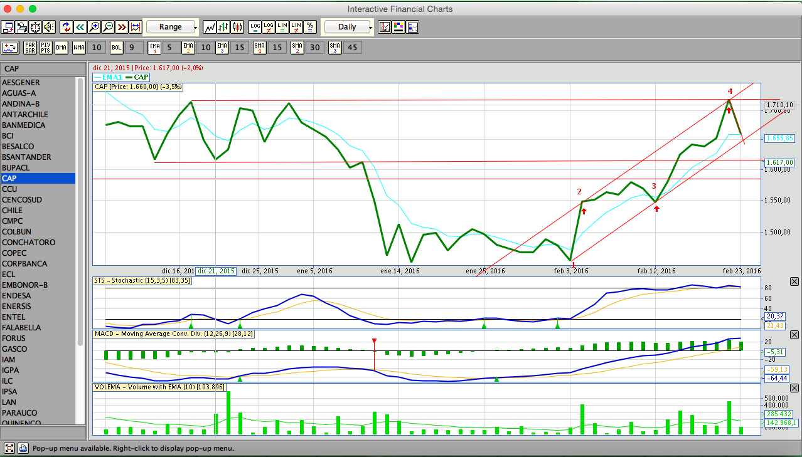Open the Range dropdown
This screenshot has width=802, height=457.
[171, 27]
